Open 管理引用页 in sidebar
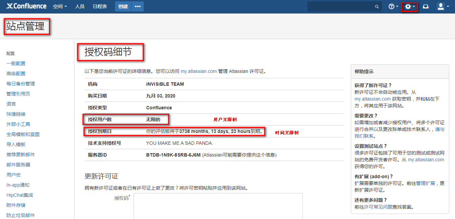Screen dimensions: 455x219 pos(18,94)
